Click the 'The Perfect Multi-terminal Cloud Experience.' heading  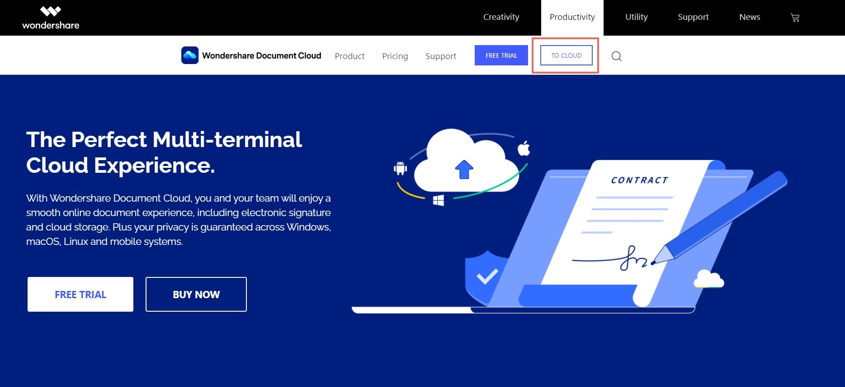(164, 152)
